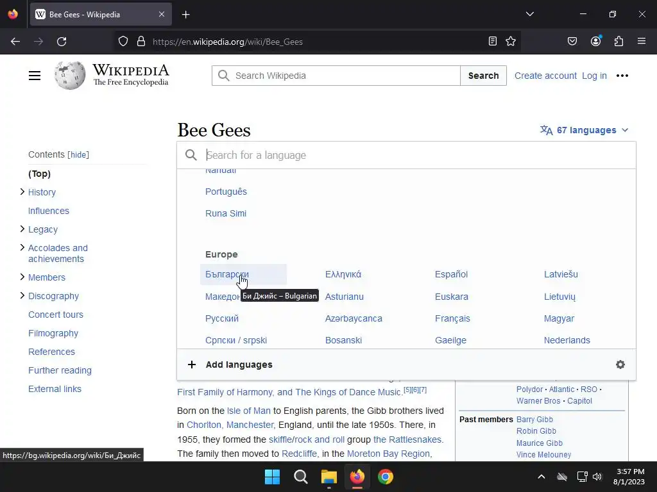Screen dimensions: 657x492
Task: Open tracking protection shield icon in address bar
Action: tap(123, 42)
